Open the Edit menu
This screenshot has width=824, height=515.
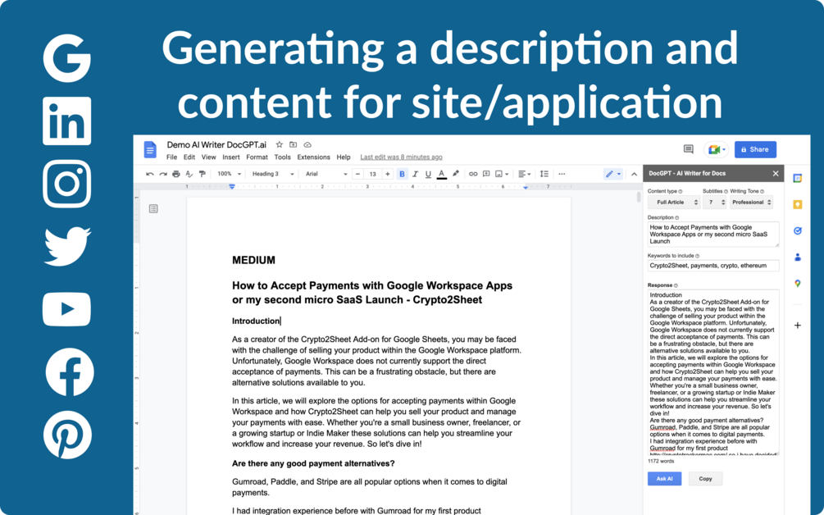click(x=189, y=157)
